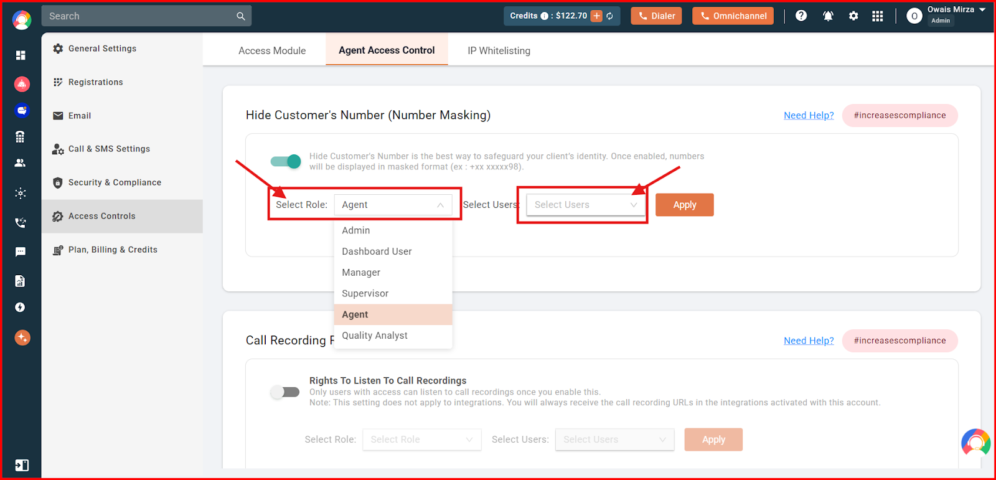Open the red robot bot icon
Viewport: 996px width, 480px height.
coord(22,83)
